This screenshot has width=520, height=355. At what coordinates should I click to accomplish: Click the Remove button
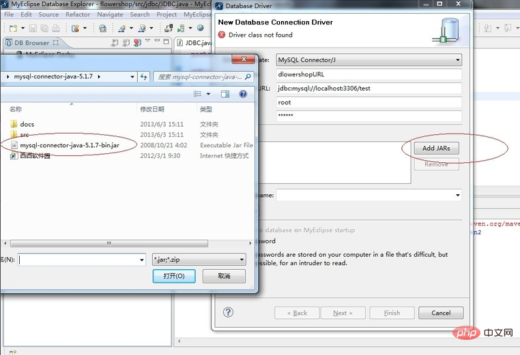point(437,164)
